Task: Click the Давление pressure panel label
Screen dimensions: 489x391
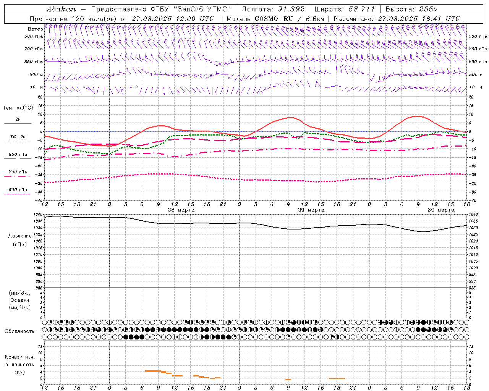Action: 20,236
